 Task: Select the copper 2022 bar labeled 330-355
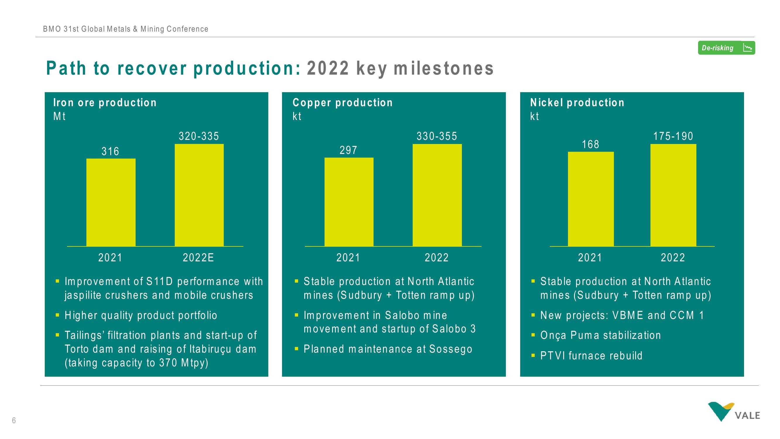437,195
